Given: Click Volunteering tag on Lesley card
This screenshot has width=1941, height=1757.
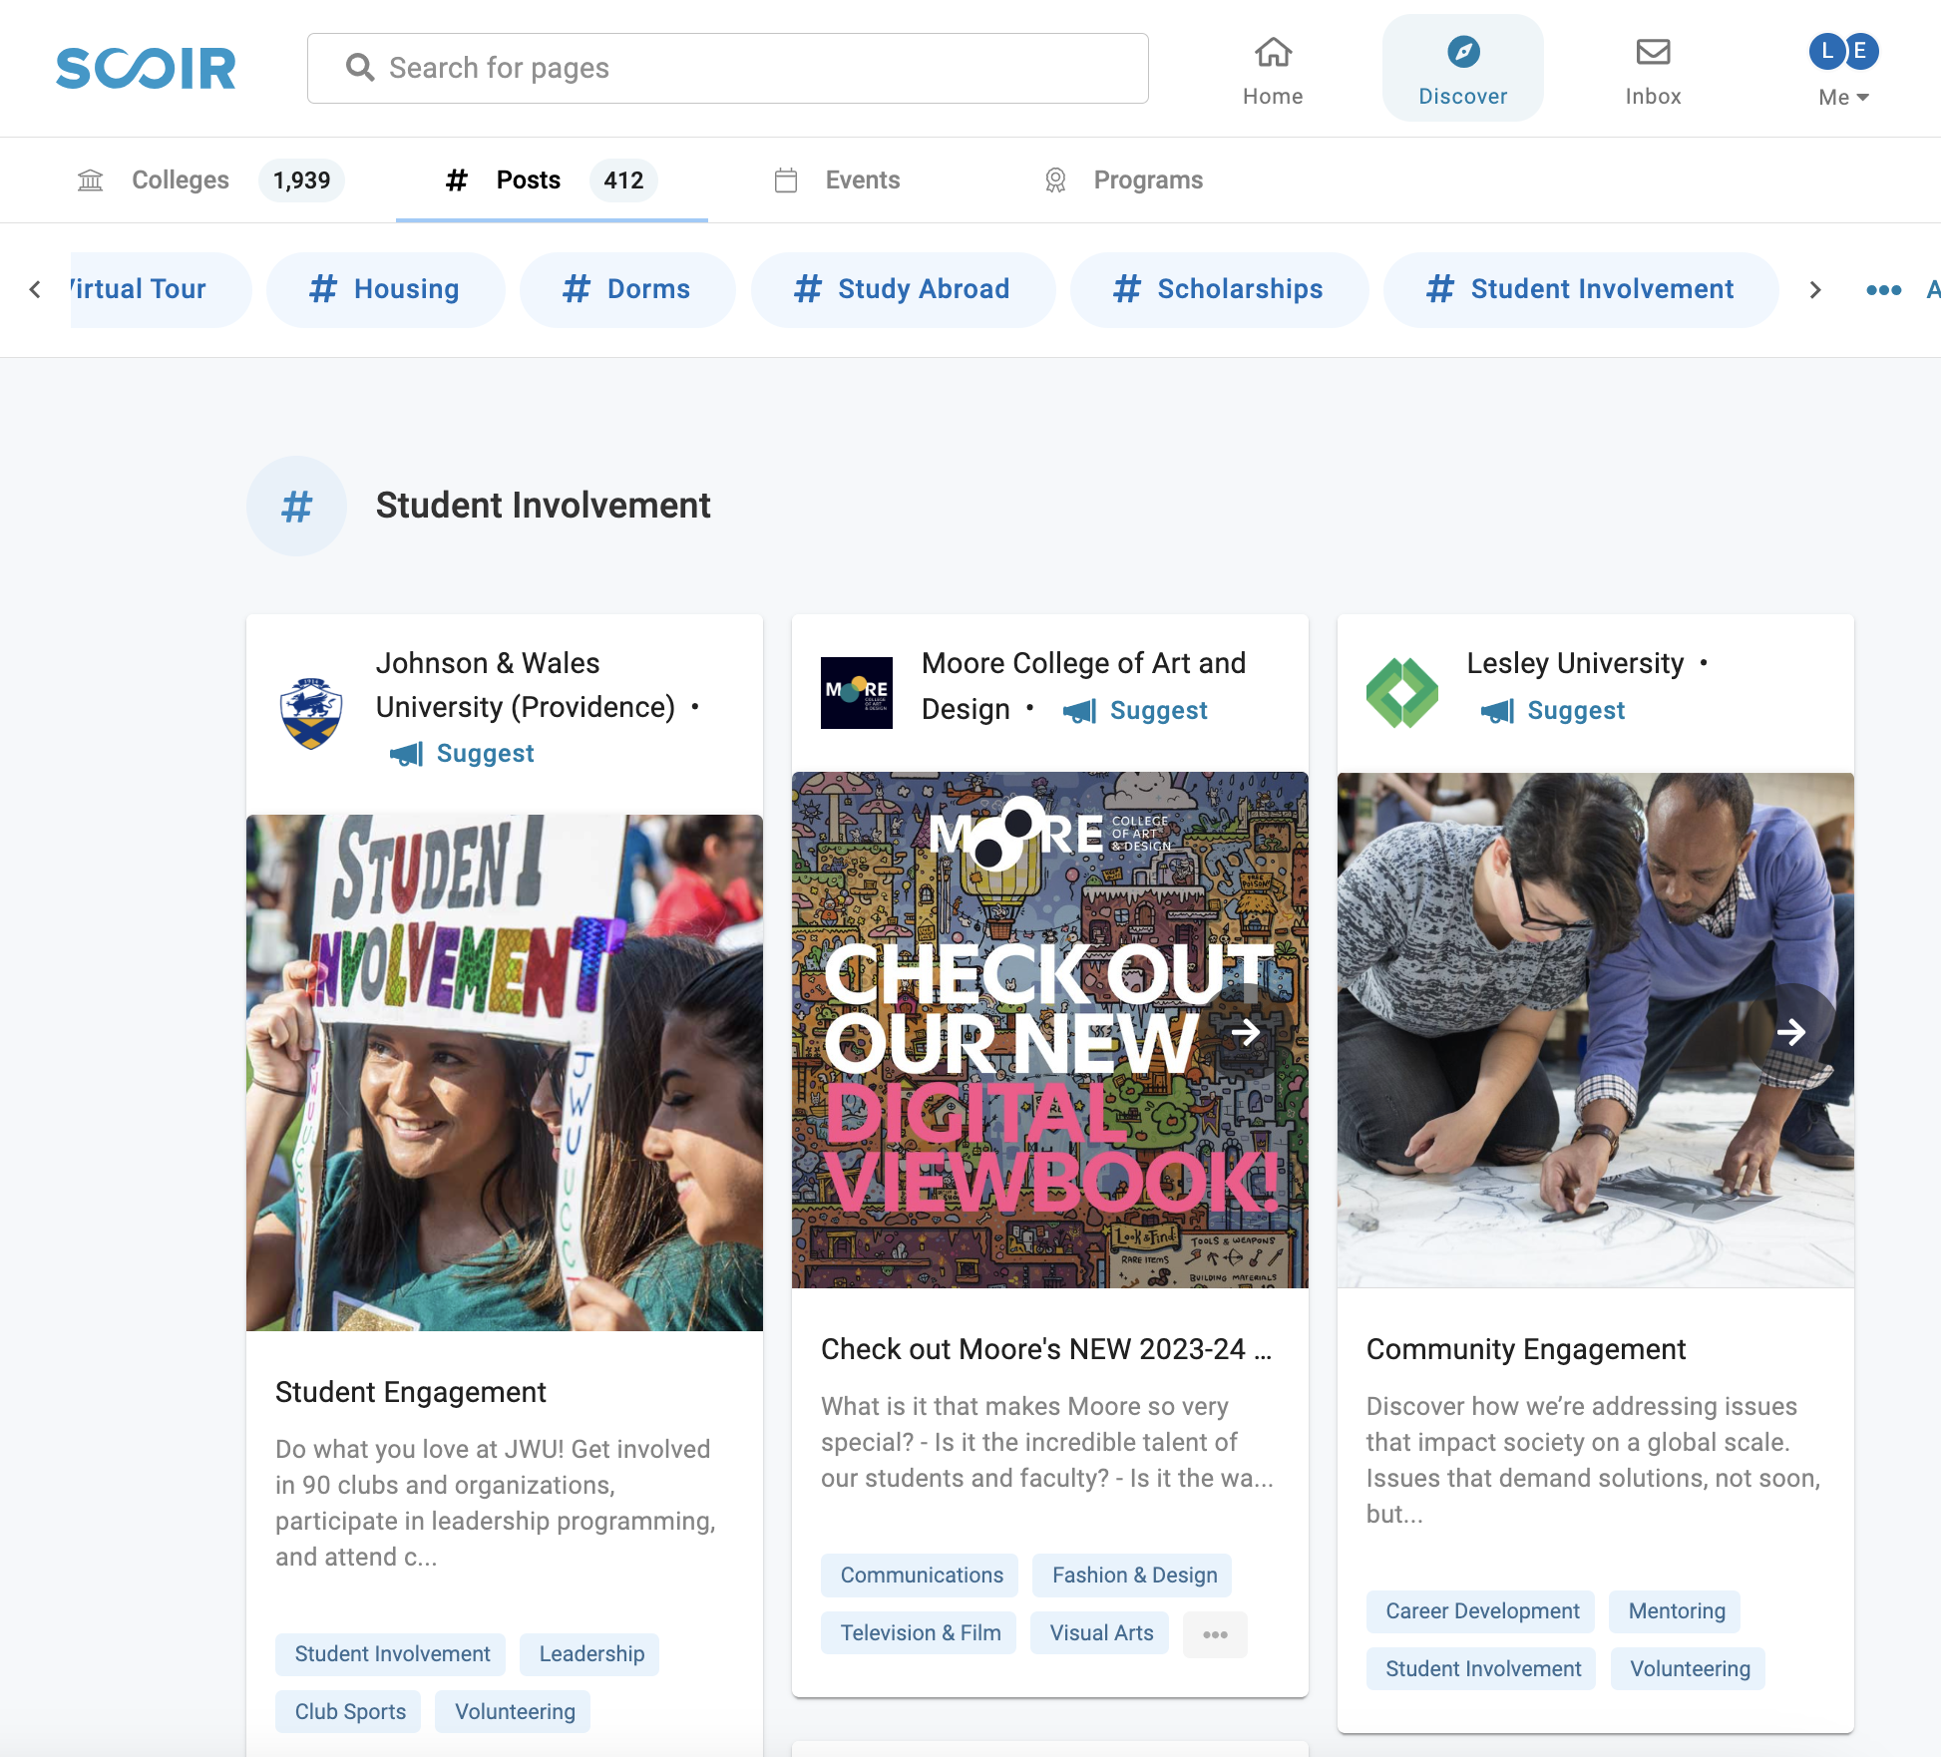Looking at the screenshot, I should pyautogui.click(x=1690, y=1669).
